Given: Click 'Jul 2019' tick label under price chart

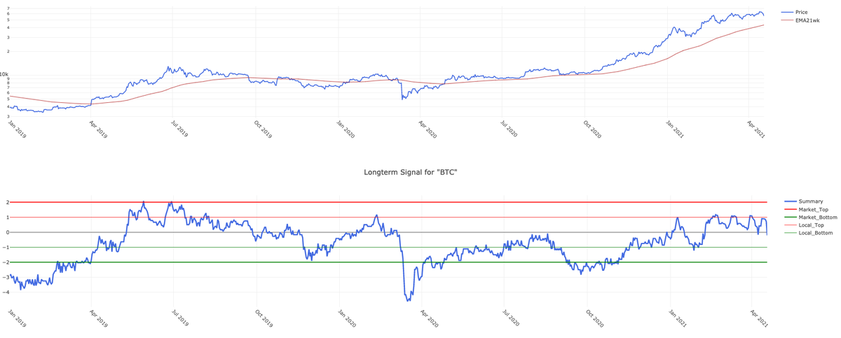Looking at the screenshot, I should 180,129.
